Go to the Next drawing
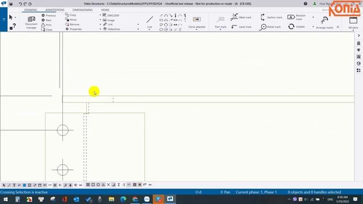Viewport: 363px width, 204px height. 47,20
